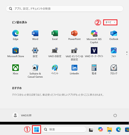Open the ペイント (Paint) app
This screenshot has width=129, height=135.
click(x=55, y=70)
